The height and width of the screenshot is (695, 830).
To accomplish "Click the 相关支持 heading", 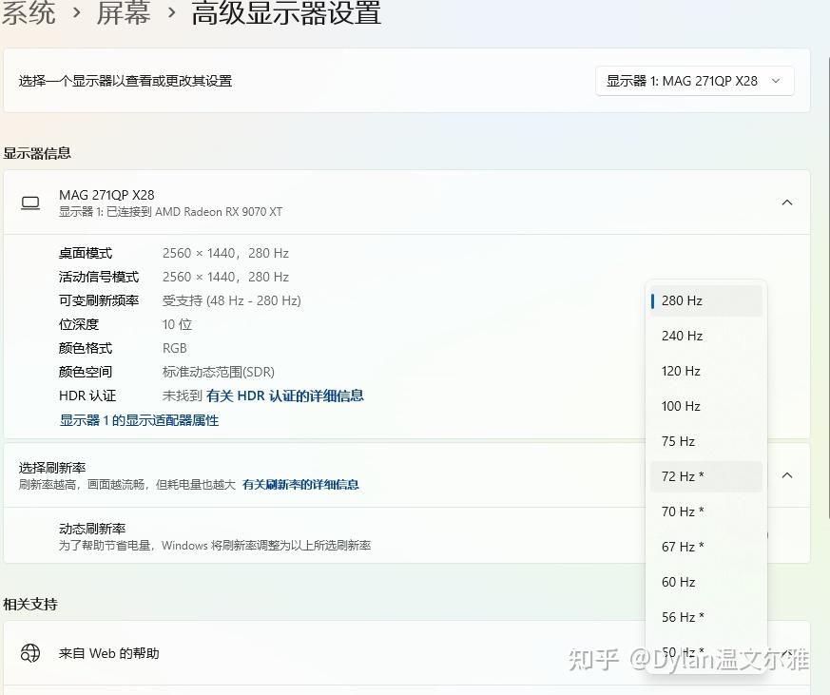I will click(x=30, y=604).
